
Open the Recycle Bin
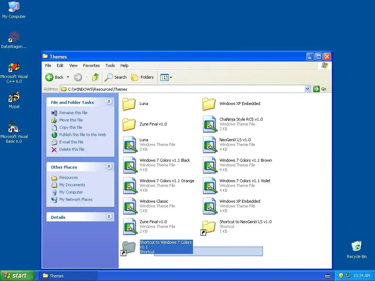357,250
